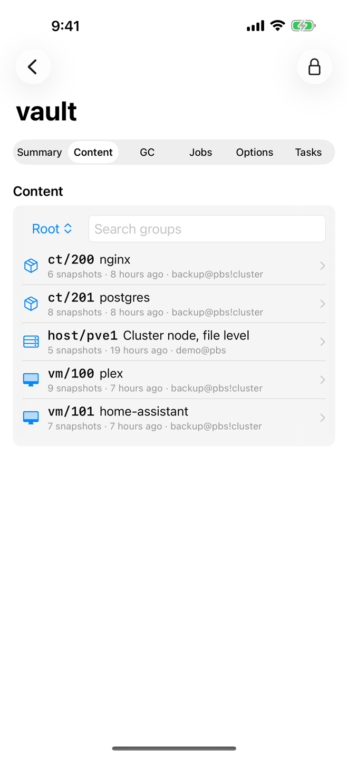Tap "5 snapshots · 19 hours ago · demo@pbs" line
Image resolution: width=348 pixels, height=757 pixels.
[137, 350]
